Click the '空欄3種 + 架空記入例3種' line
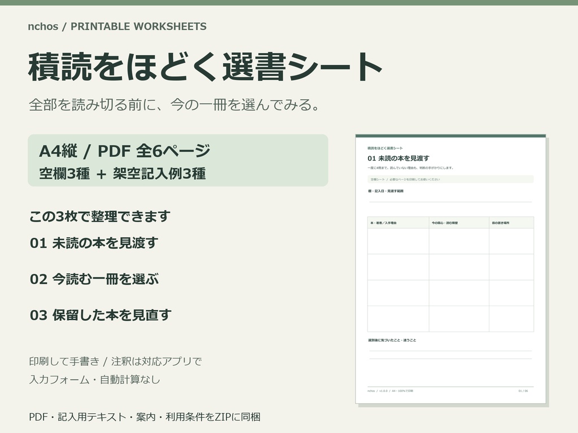 point(122,174)
